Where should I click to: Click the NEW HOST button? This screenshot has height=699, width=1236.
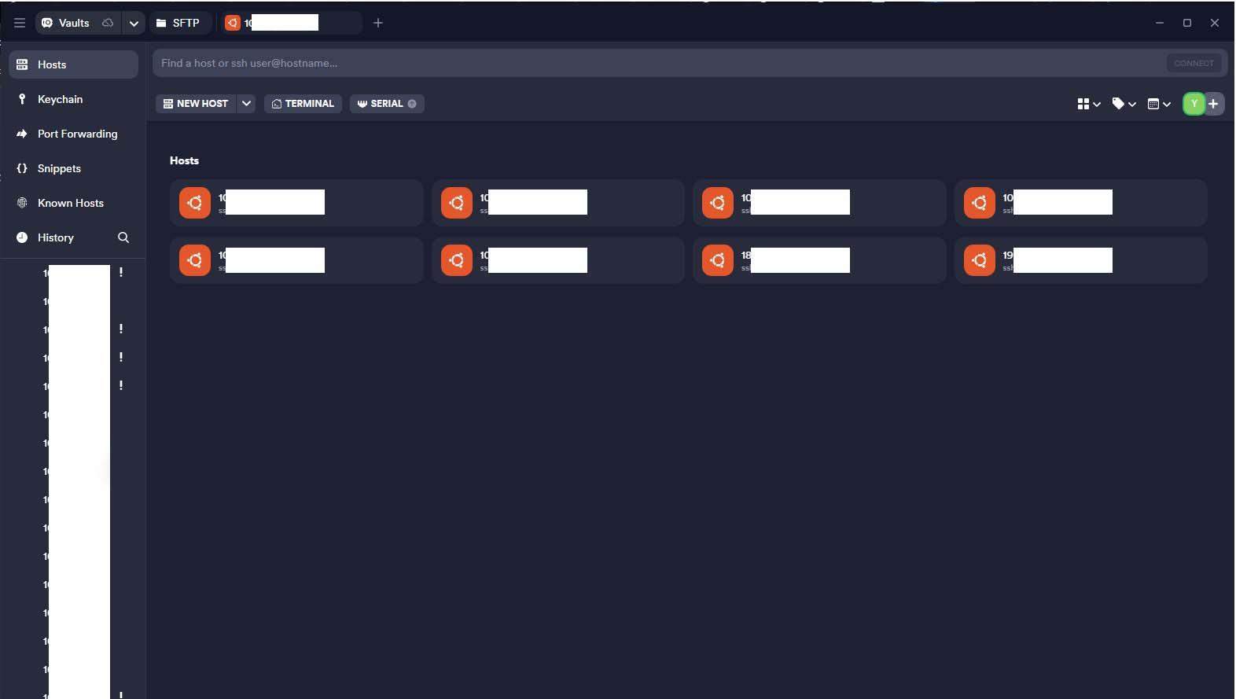point(196,104)
